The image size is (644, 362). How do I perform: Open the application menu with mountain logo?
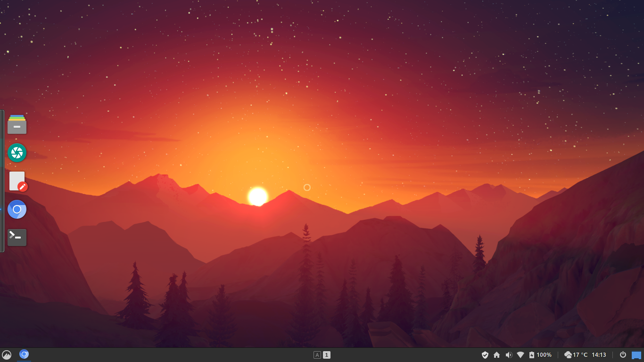coord(7,355)
